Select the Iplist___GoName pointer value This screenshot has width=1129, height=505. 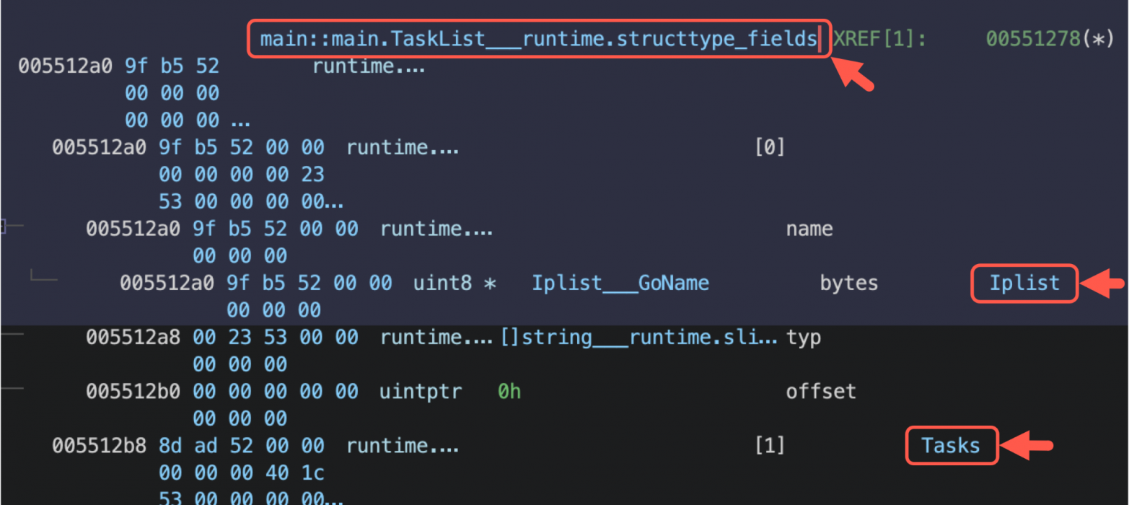click(620, 284)
